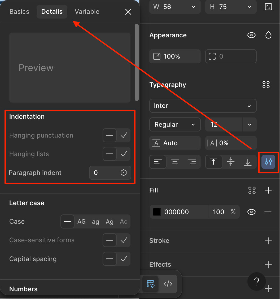The height and width of the screenshot is (299, 280).
Task: Open the Inter font family dropdown
Action: point(203,106)
